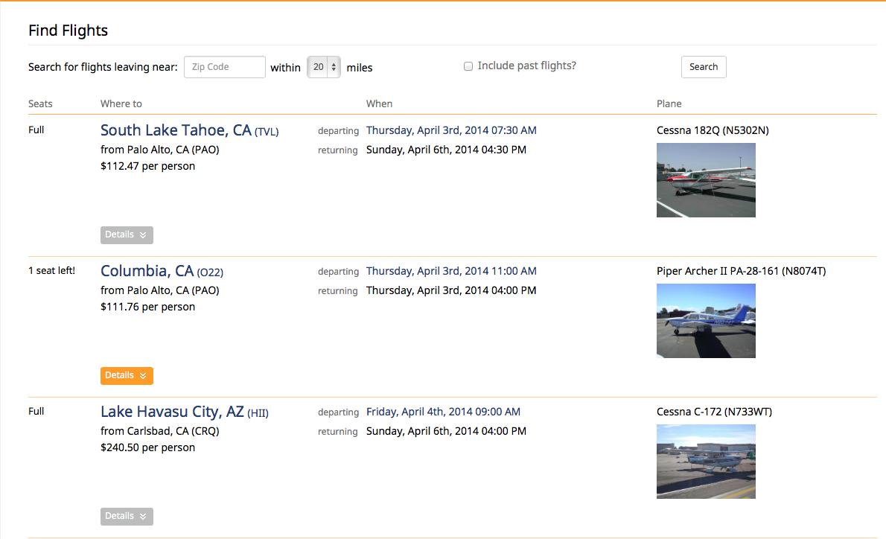Enter a zip code in the search field
This screenshot has height=539, width=886.
click(224, 67)
